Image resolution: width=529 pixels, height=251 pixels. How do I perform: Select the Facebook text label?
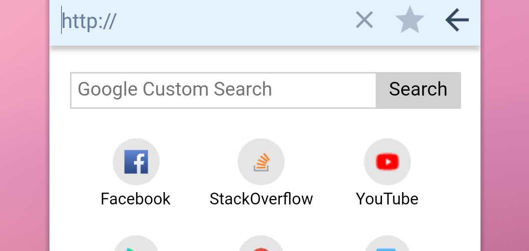tap(136, 199)
